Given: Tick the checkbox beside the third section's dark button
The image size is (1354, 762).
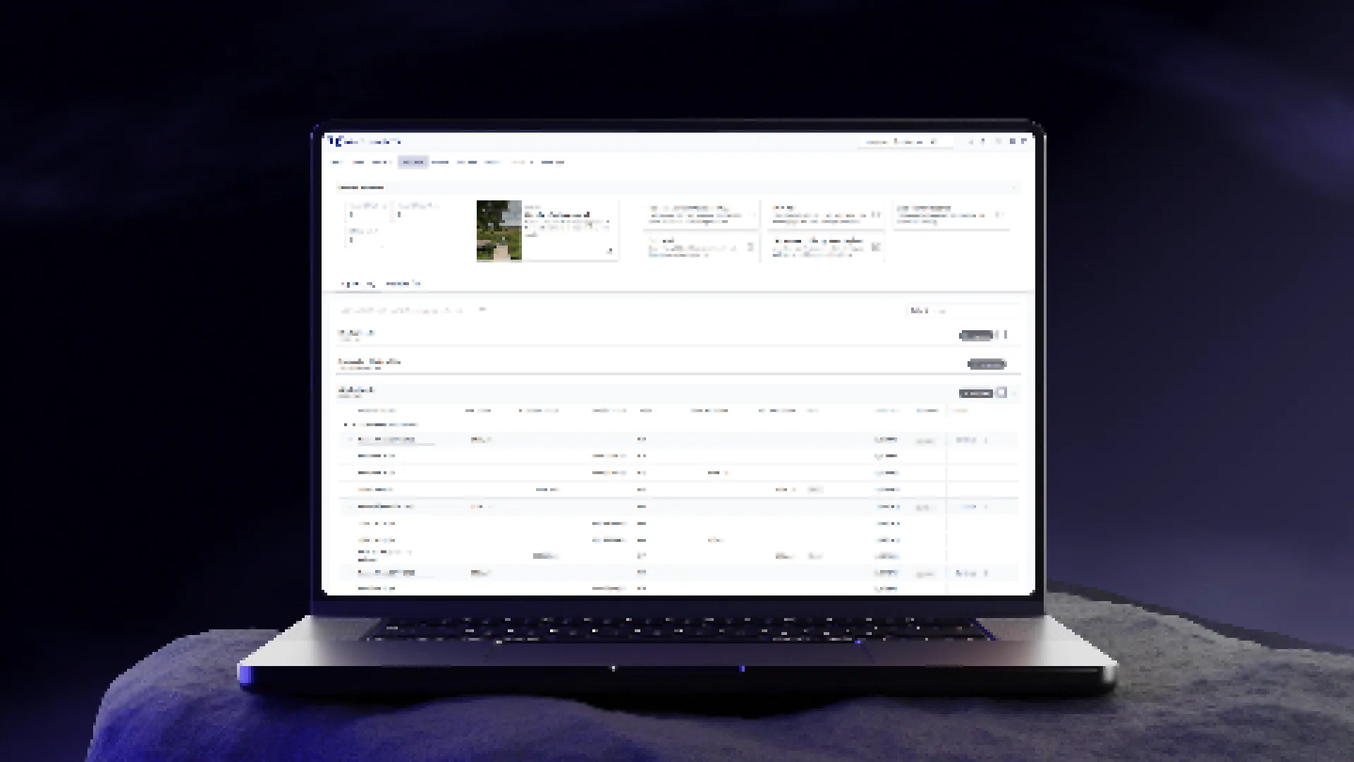Looking at the screenshot, I should click(1001, 393).
